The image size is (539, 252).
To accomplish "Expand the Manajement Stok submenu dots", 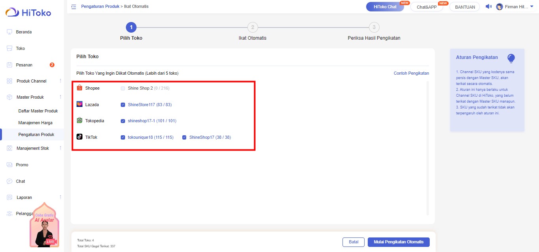I will coord(60,148).
